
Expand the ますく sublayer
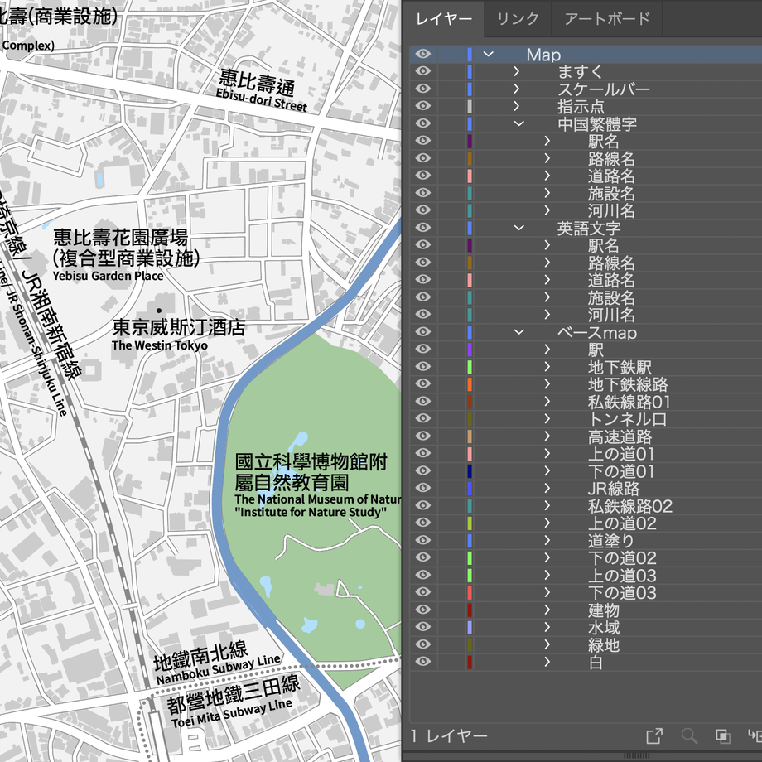tap(517, 72)
